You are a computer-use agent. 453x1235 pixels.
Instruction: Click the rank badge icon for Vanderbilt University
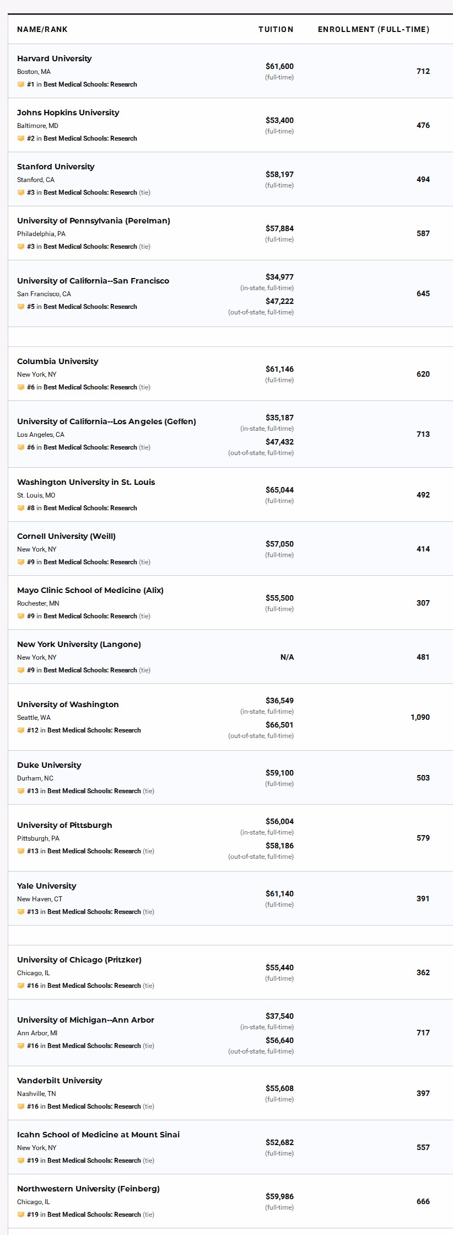click(21, 1106)
